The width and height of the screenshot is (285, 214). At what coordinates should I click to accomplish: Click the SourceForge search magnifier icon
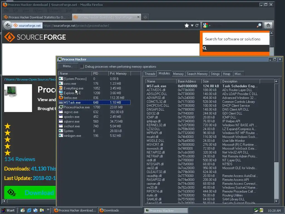[x=205, y=48]
